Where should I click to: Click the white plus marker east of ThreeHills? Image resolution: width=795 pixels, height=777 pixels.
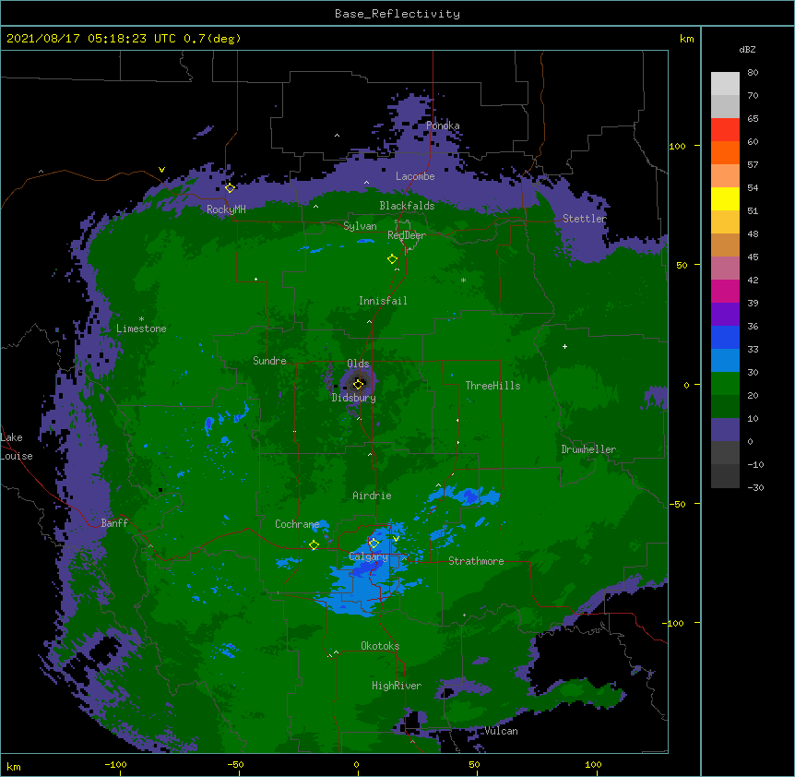click(564, 346)
